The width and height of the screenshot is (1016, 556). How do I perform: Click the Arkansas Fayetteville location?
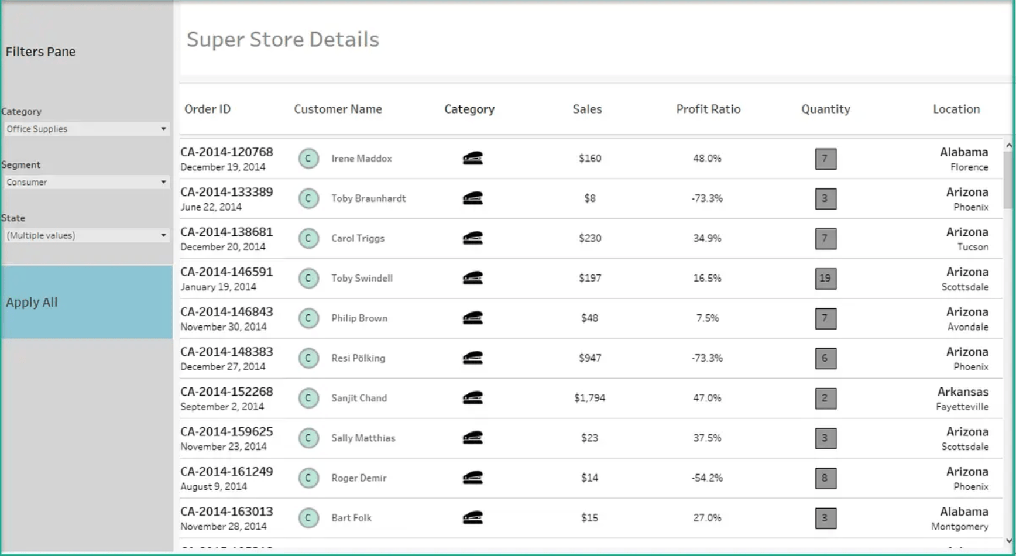point(962,399)
